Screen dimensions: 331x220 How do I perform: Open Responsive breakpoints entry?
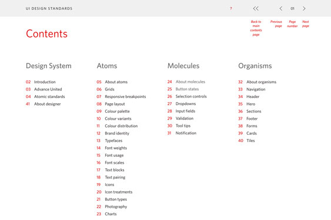pyautogui.click(x=121, y=97)
